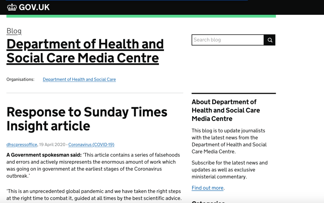Open the Coronavirus (COVID-19) category link

tap(91, 145)
